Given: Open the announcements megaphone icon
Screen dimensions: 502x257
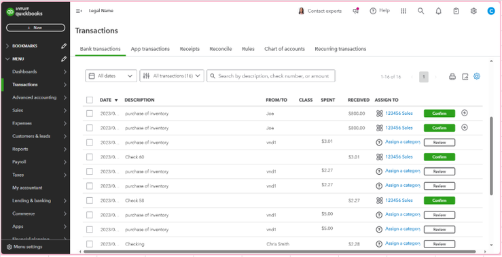Looking at the screenshot, I should (x=356, y=11).
